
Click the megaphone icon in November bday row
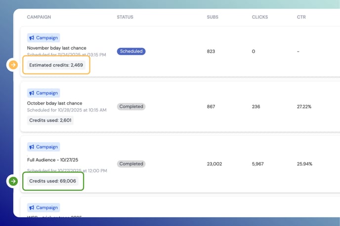click(x=32, y=38)
